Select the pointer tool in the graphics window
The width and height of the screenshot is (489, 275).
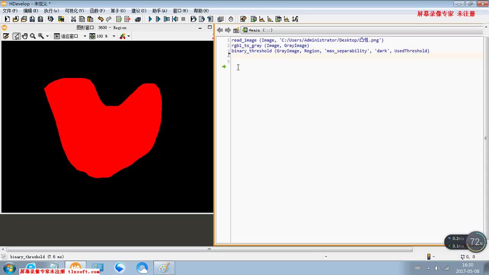[x=16, y=36]
